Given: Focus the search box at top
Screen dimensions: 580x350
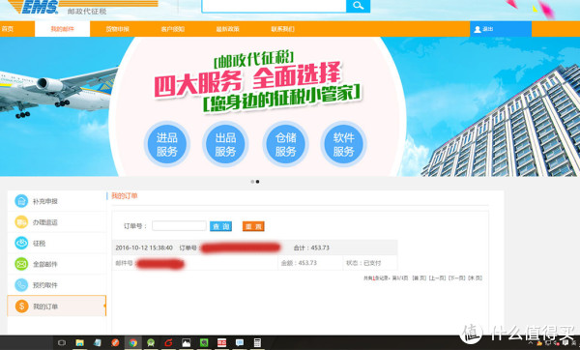Looking at the screenshot, I should pyautogui.click(x=274, y=6).
